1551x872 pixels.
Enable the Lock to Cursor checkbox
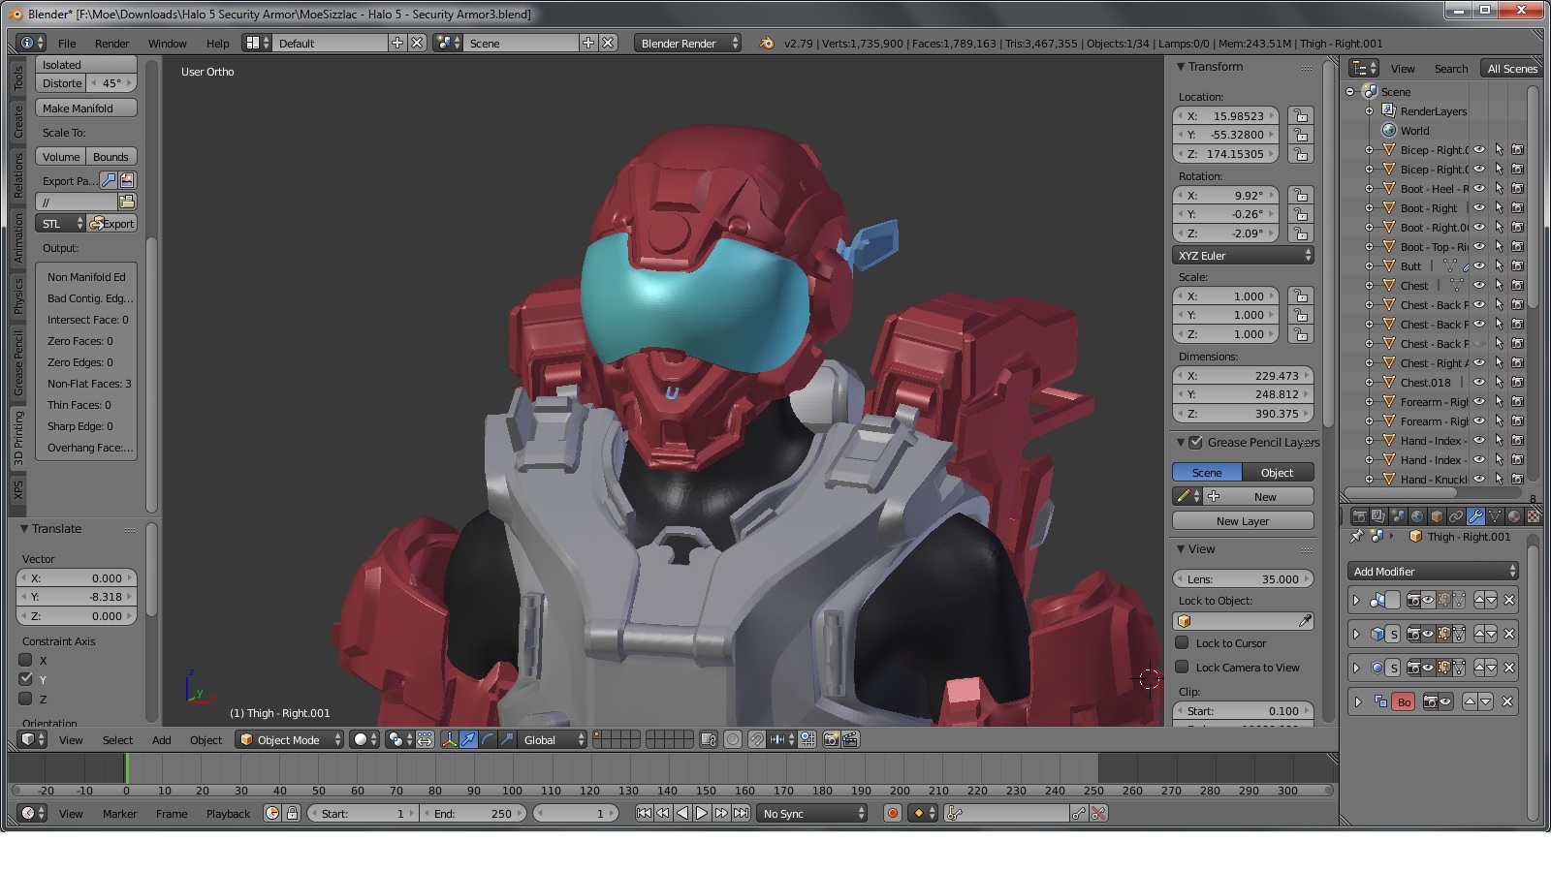click(1182, 642)
